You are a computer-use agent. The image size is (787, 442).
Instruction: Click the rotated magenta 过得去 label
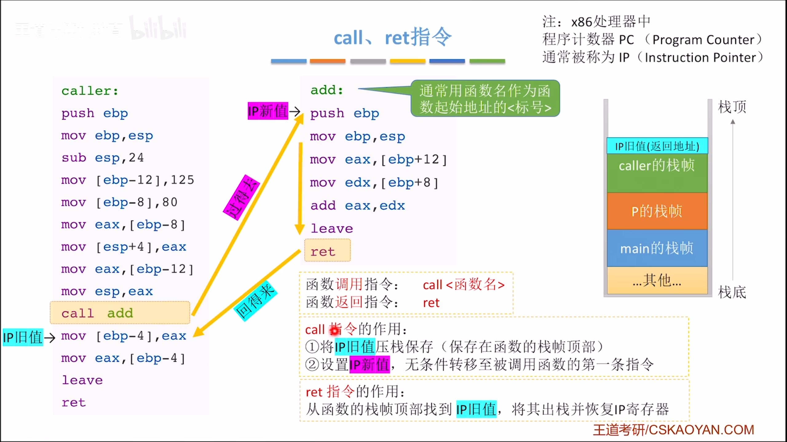coord(242,197)
